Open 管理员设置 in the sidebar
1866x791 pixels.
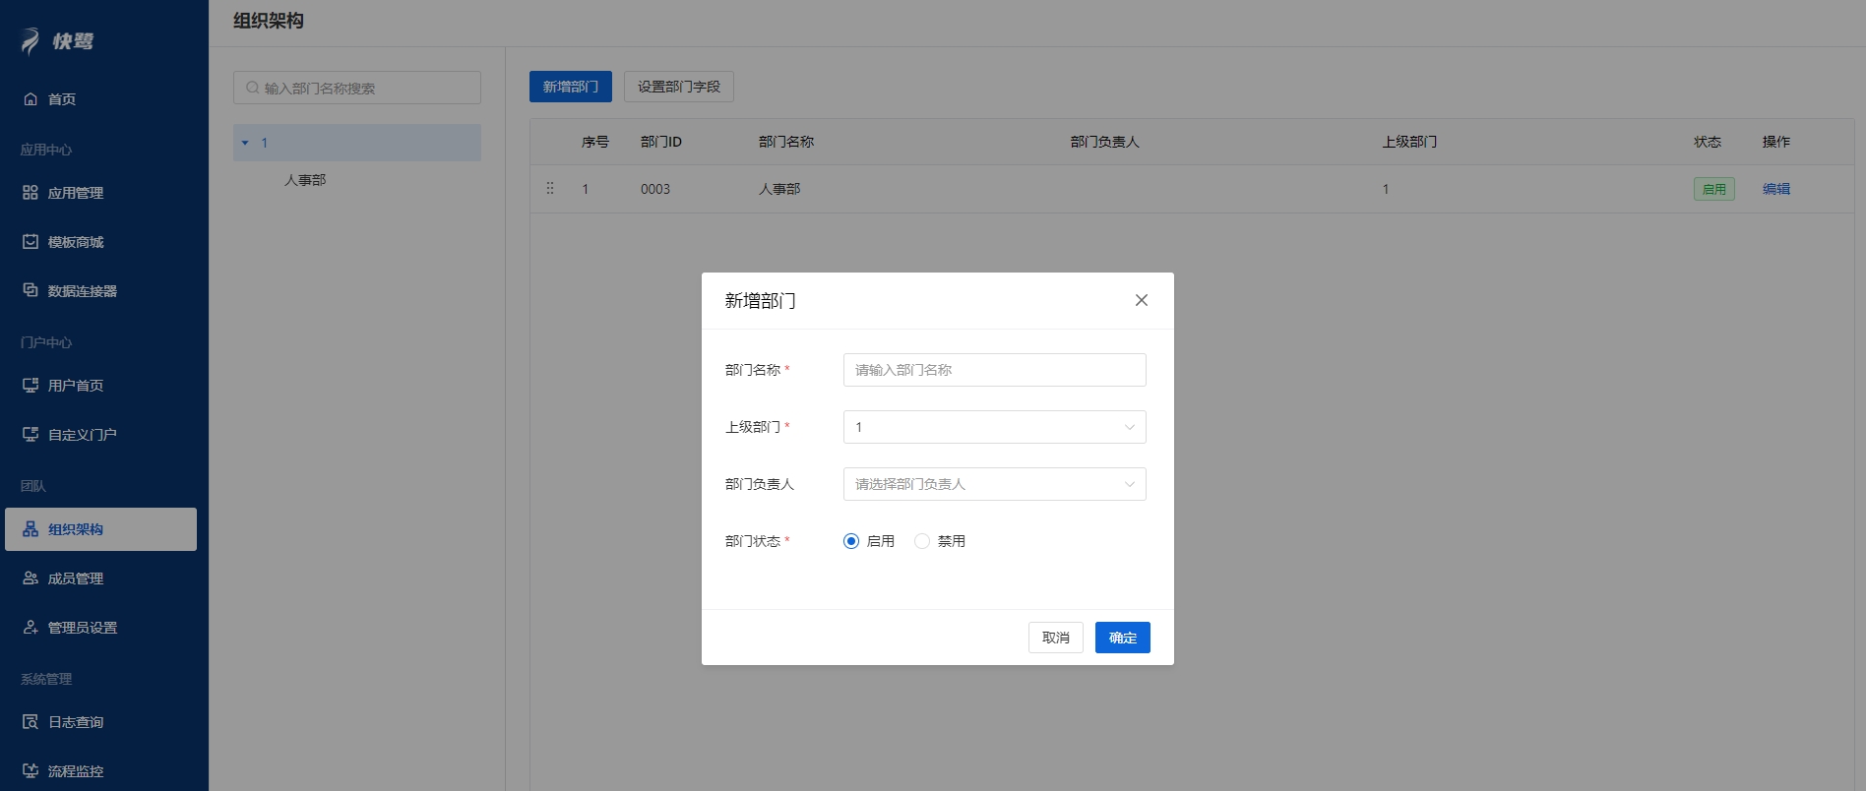[x=83, y=628]
